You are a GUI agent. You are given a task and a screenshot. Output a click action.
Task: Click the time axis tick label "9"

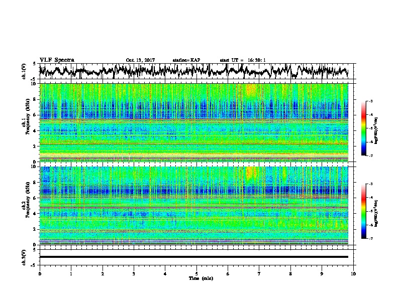click(322, 273)
